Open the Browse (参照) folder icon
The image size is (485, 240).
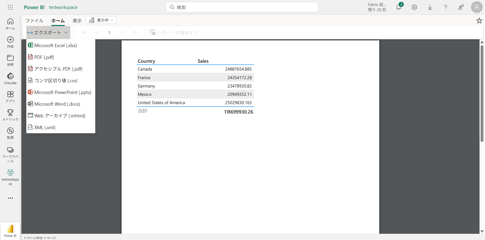(x=10, y=60)
